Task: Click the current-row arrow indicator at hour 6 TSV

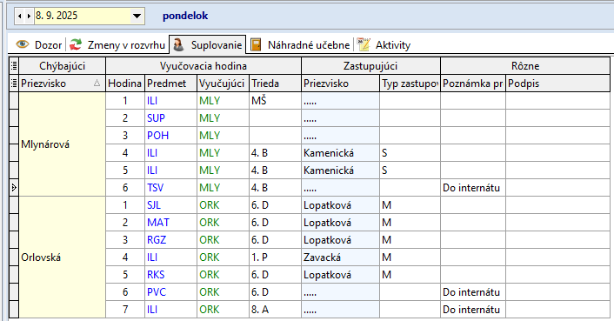Action: click(x=14, y=188)
